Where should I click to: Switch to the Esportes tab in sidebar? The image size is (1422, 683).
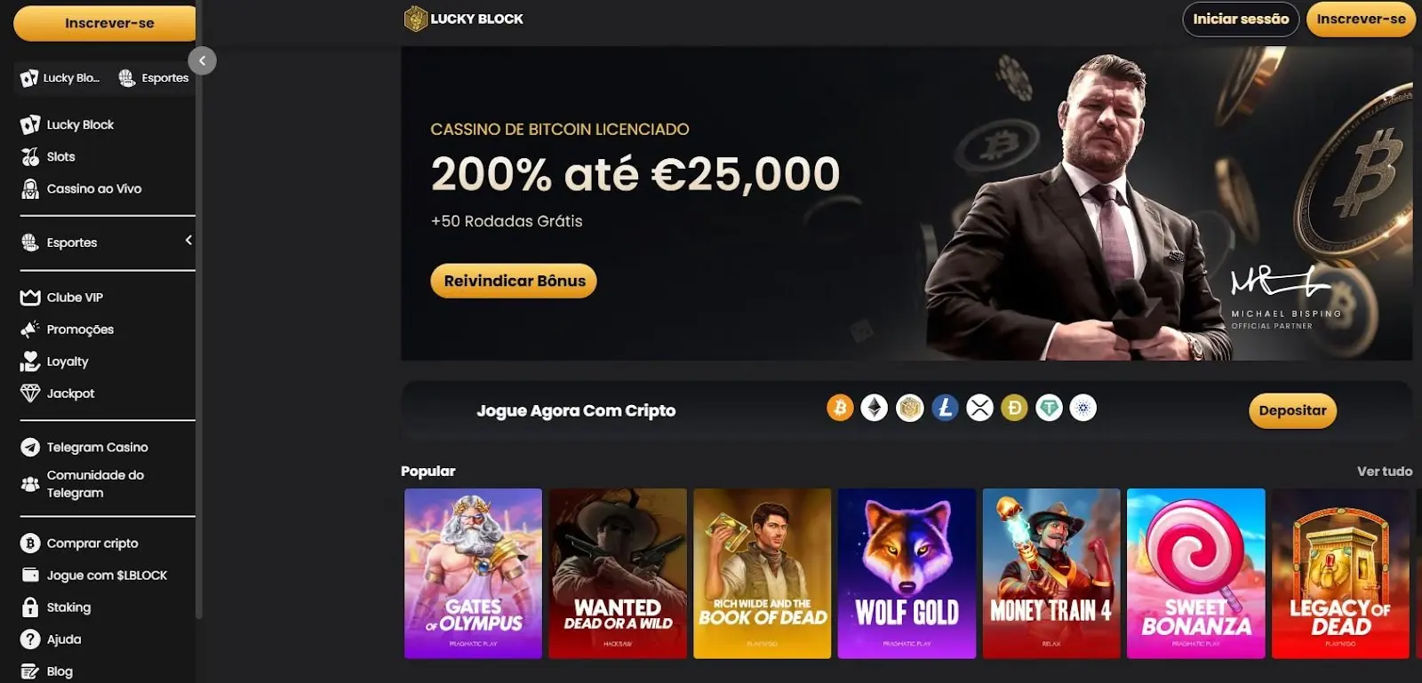(x=154, y=78)
